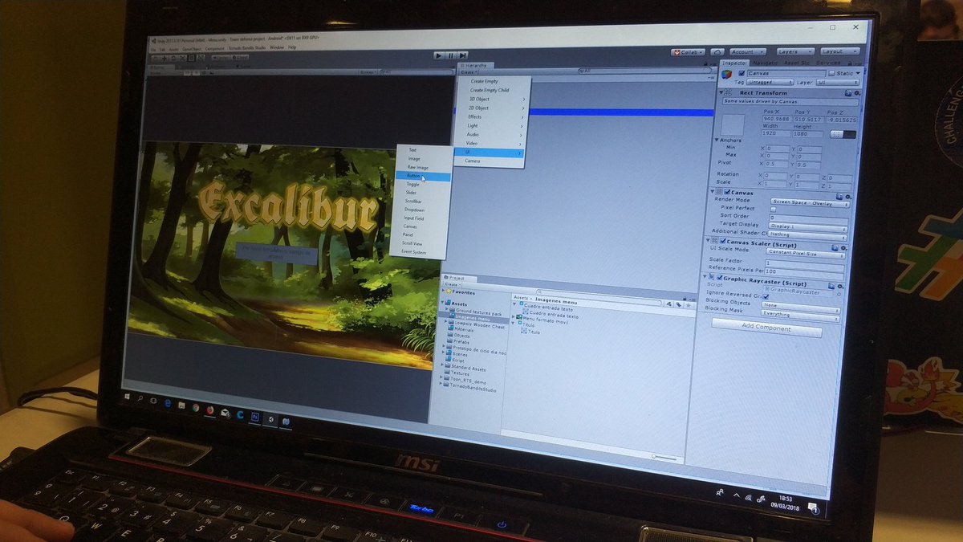Image resolution: width=963 pixels, height=542 pixels.
Task: Select 3D Object in Create menu
Action: 491,99
